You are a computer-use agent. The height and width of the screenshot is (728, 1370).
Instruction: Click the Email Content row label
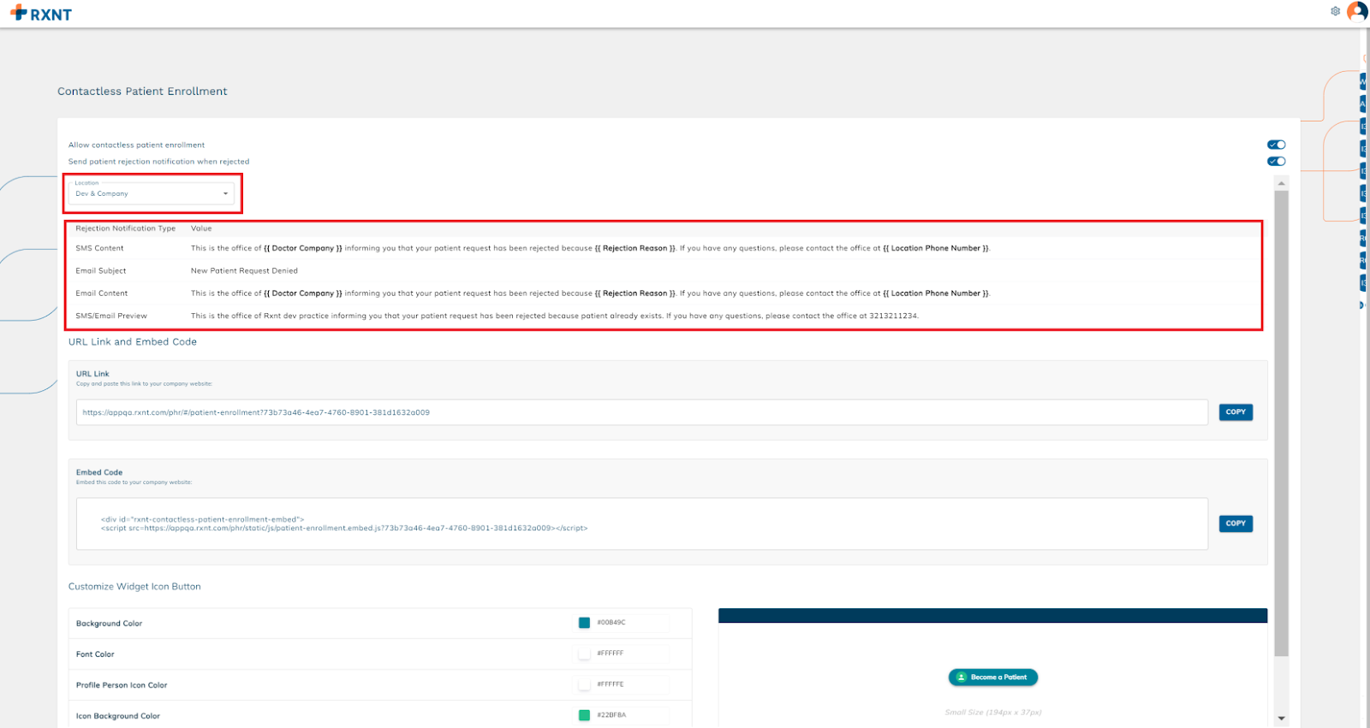point(102,293)
